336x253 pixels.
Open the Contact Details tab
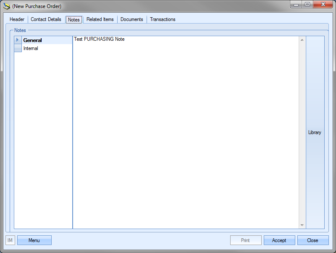46,19
